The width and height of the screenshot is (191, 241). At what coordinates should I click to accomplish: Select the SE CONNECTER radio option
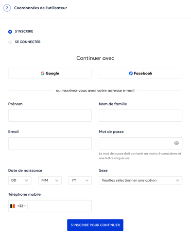click(10, 42)
